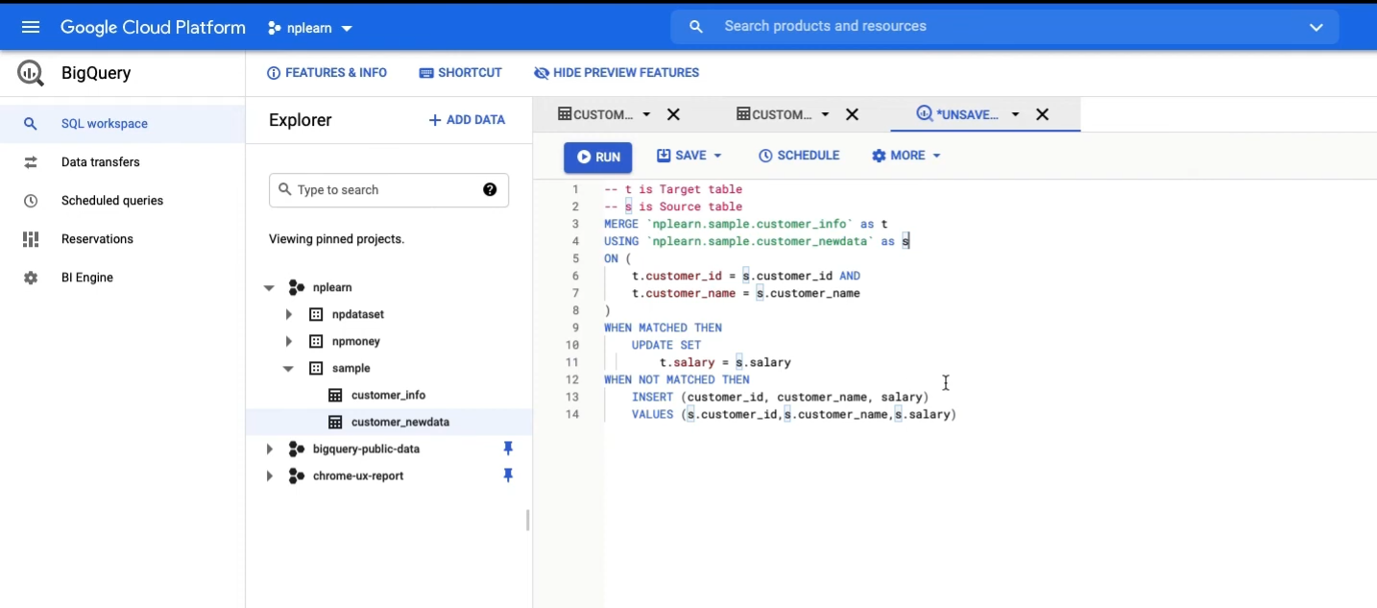Click the Google Cloud Platform title
Screen dimensions: 1377x608
pos(153,27)
